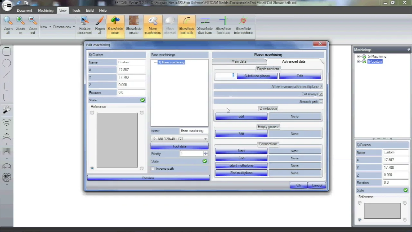Open the curtain tool flyout arrow
The width and height of the screenshot is (412, 232).
[6, 158]
